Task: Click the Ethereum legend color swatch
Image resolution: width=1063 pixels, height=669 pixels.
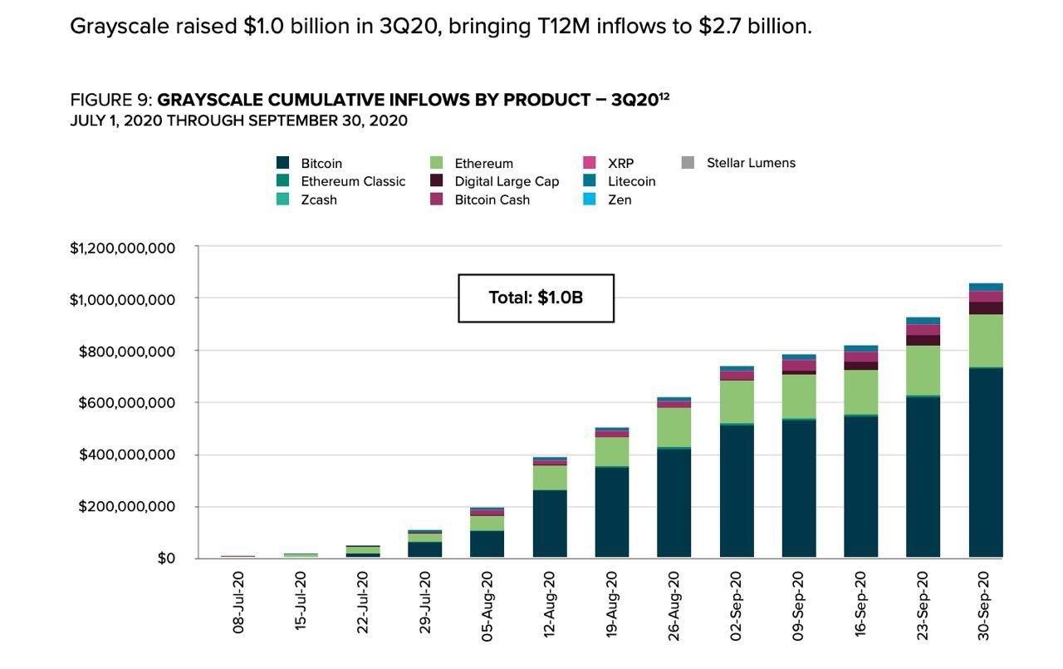Action: (436, 164)
